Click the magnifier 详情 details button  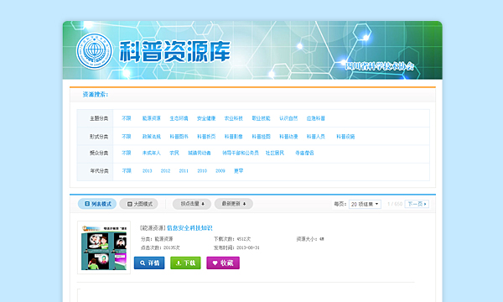(149, 263)
